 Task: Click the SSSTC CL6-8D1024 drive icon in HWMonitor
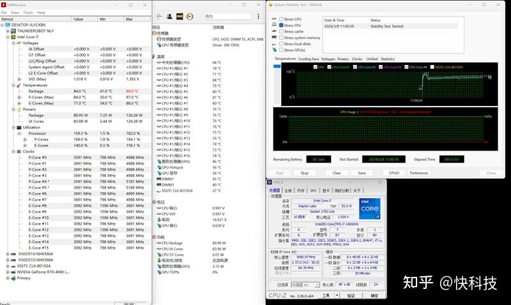click(x=13, y=266)
